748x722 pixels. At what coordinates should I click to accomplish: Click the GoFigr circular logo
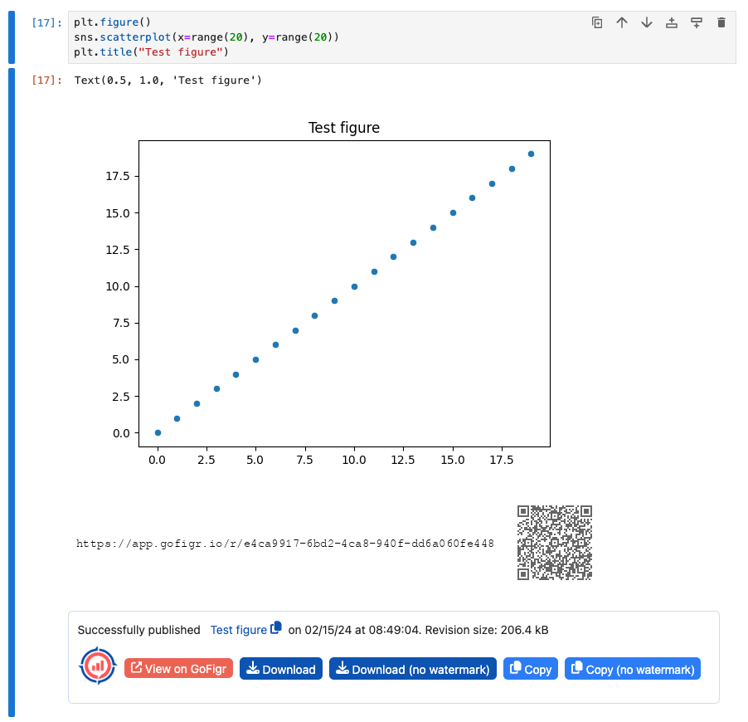[97, 665]
